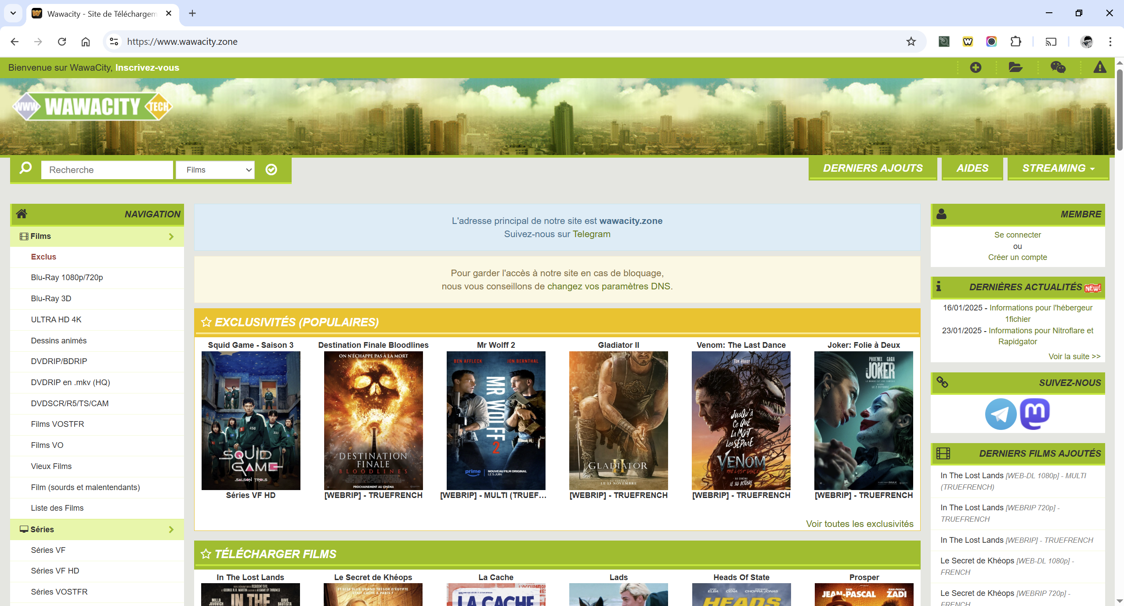1124x606 pixels.
Task: Open Chrome three-dot menu
Action: (x=1110, y=42)
